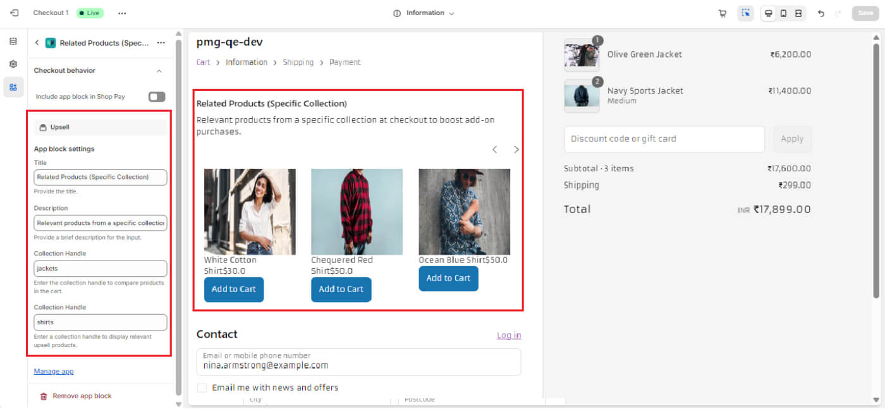Switch to mobile preview icon

click(783, 13)
